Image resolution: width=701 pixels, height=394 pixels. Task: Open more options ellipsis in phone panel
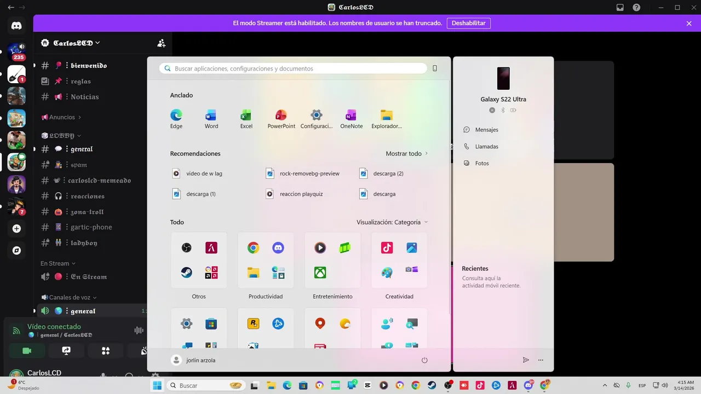[x=541, y=360]
